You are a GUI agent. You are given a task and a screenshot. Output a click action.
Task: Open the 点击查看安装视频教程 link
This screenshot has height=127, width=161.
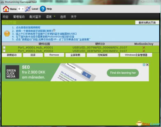tap(28, 28)
